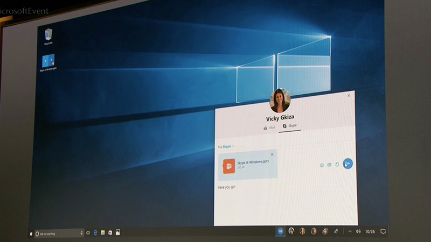Launch Microsoft Edge from the taskbar

[95, 233]
